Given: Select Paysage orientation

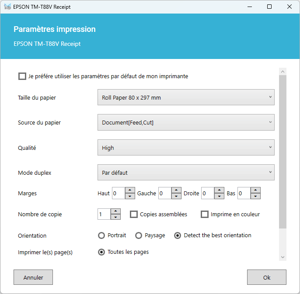Looking at the screenshot, I should coord(139,235).
